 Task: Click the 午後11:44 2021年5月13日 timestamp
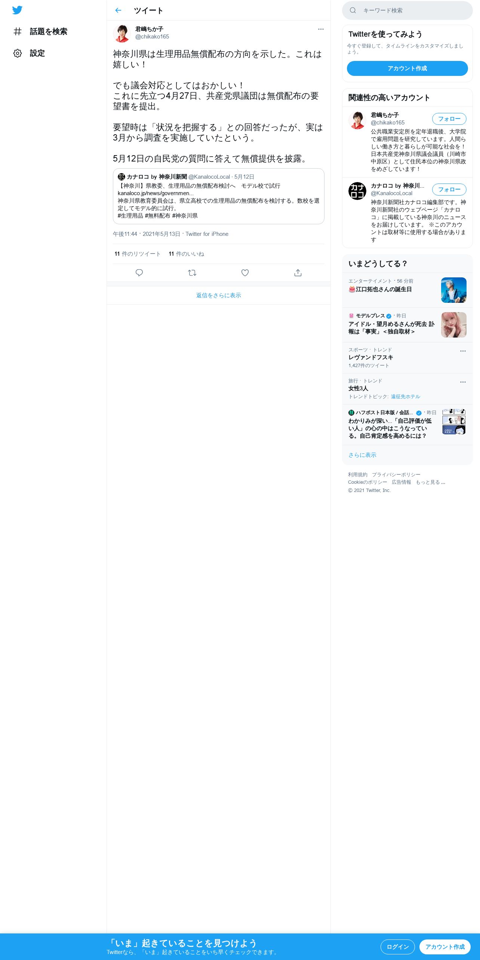click(x=147, y=234)
